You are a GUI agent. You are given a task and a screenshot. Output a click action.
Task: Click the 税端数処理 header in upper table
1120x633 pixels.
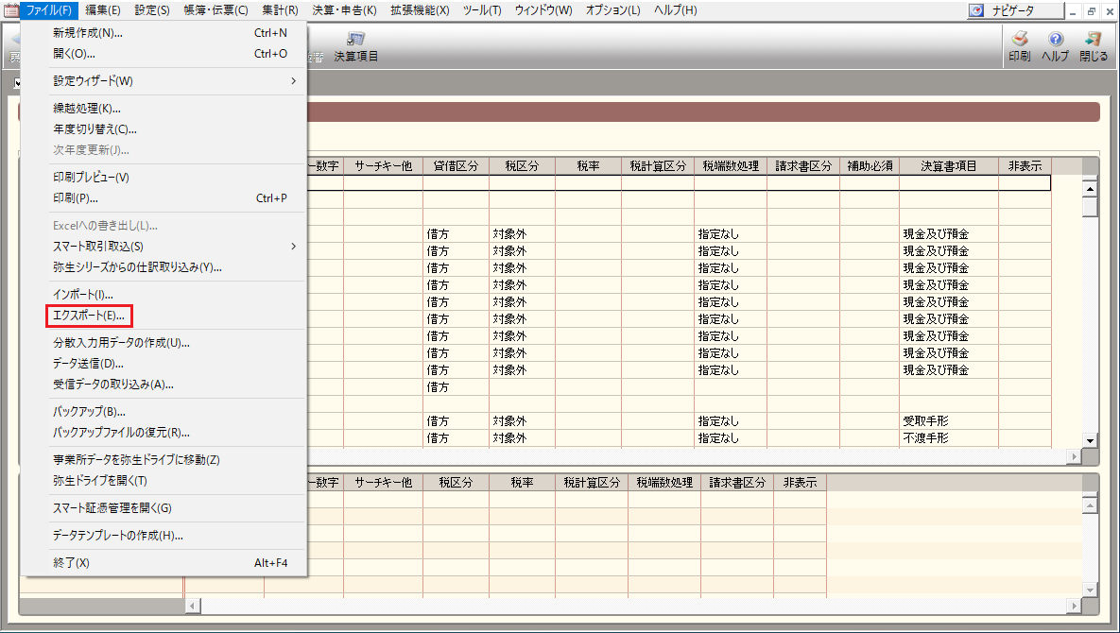tap(730, 166)
